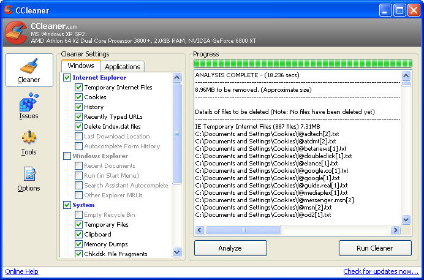
Task: Click the Analyze button
Action: tap(230, 248)
